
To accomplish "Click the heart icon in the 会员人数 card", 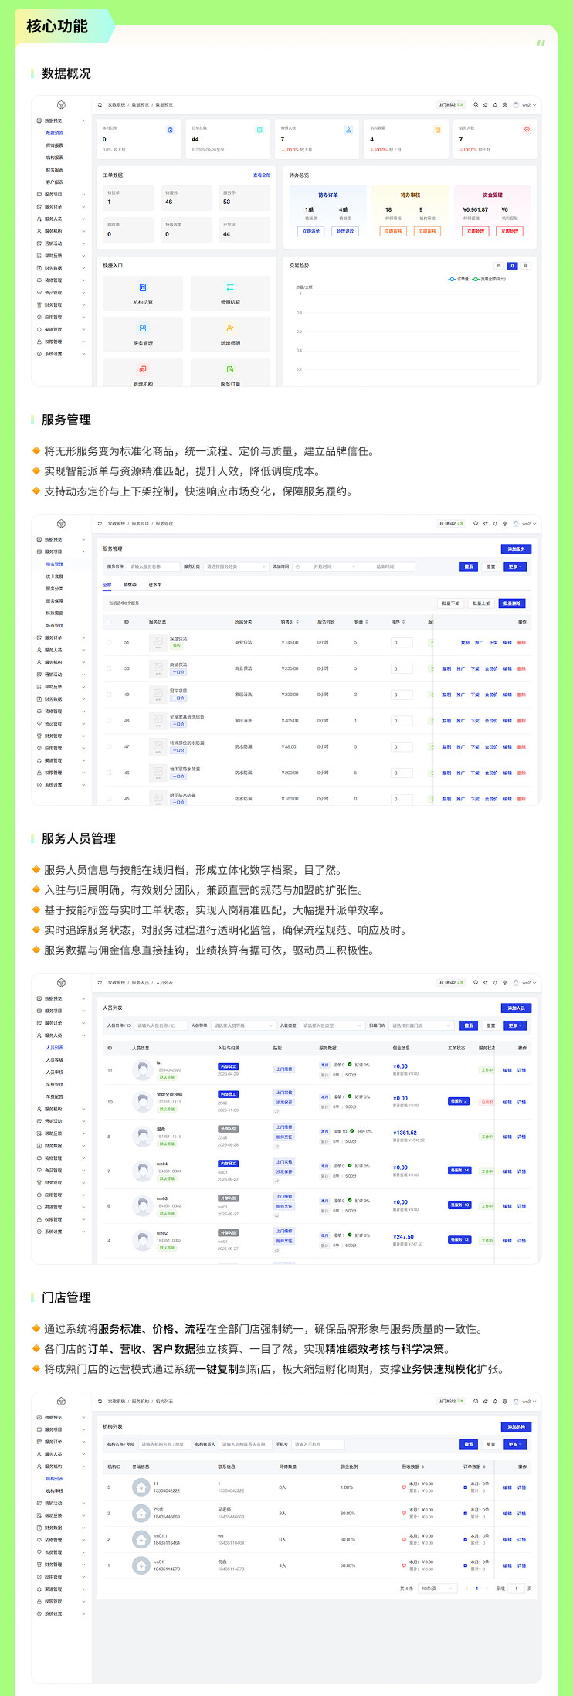I will [527, 130].
